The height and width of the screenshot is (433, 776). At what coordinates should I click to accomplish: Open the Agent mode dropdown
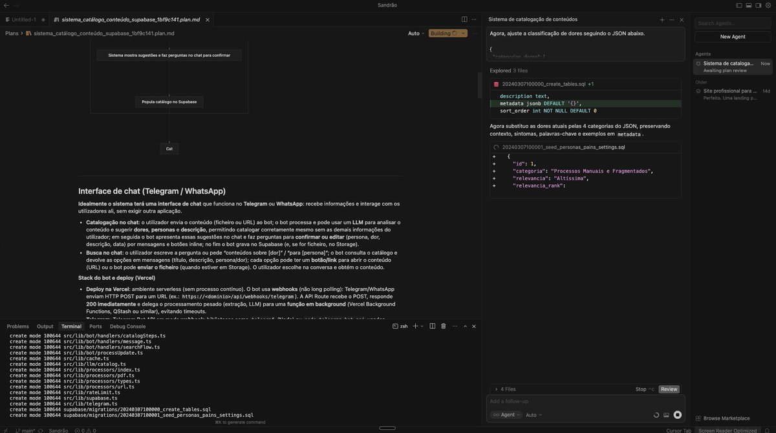(505, 415)
